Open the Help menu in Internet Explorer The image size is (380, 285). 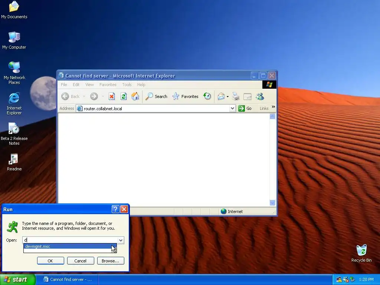point(141,85)
